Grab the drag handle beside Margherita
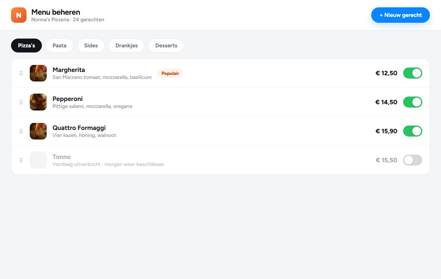Image resolution: width=441 pixels, height=279 pixels. (x=21, y=73)
